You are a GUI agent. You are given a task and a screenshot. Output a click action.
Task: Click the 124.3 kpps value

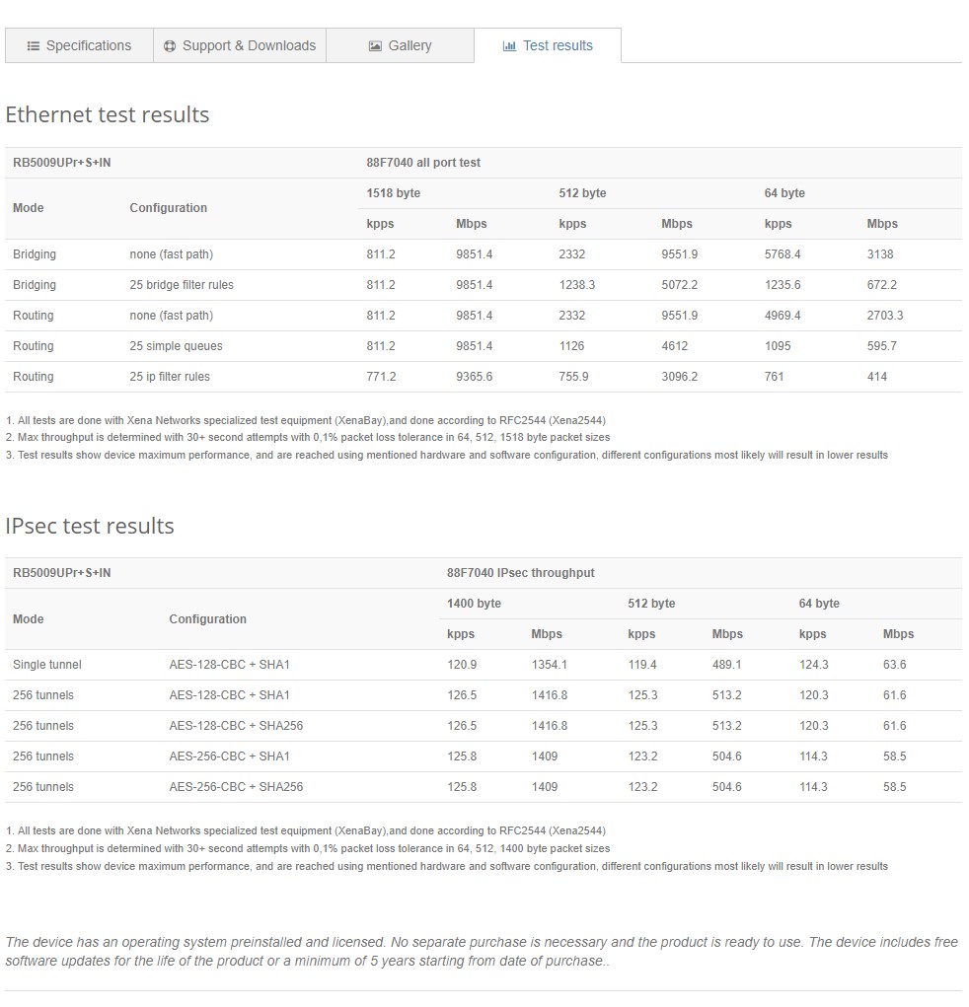pyautogui.click(x=813, y=665)
